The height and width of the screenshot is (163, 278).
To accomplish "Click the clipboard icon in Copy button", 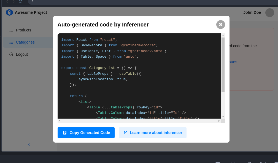I will point(65,133).
